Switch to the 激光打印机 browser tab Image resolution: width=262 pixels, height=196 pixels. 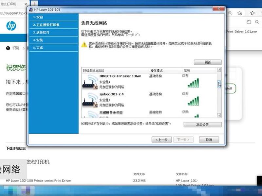tap(12, 4)
